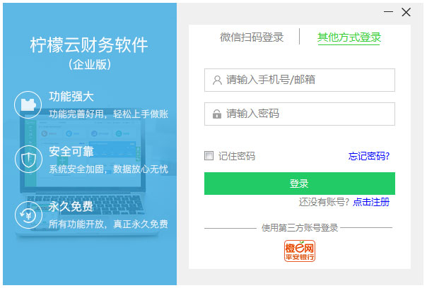Click the 点击注册 link
Image resolution: width=427 pixels, height=288 pixels.
[x=371, y=202]
